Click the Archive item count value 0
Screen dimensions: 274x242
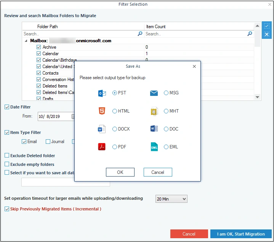[x=147, y=47]
